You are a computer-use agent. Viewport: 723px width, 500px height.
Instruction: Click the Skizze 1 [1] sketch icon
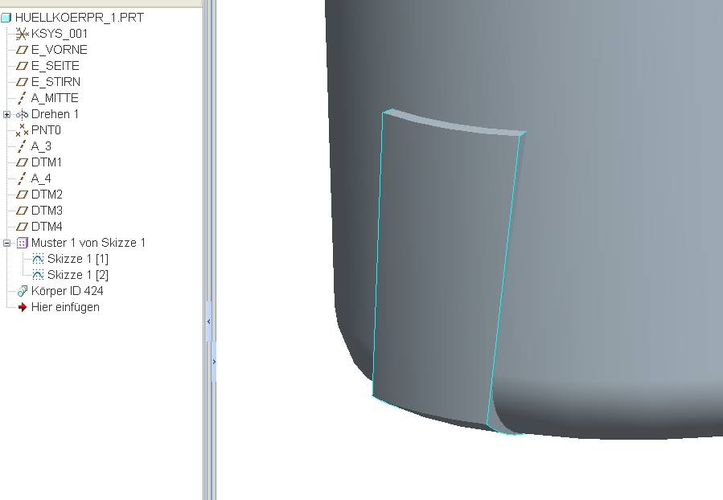[x=38, y=259]
